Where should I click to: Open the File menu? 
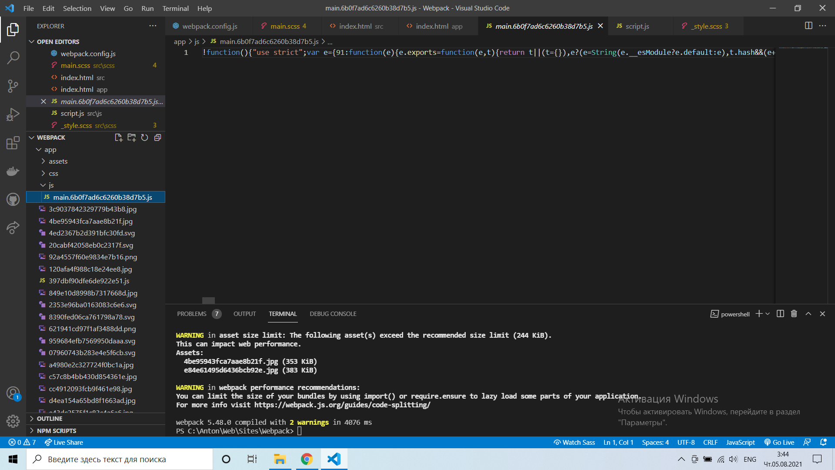point(28,8)
